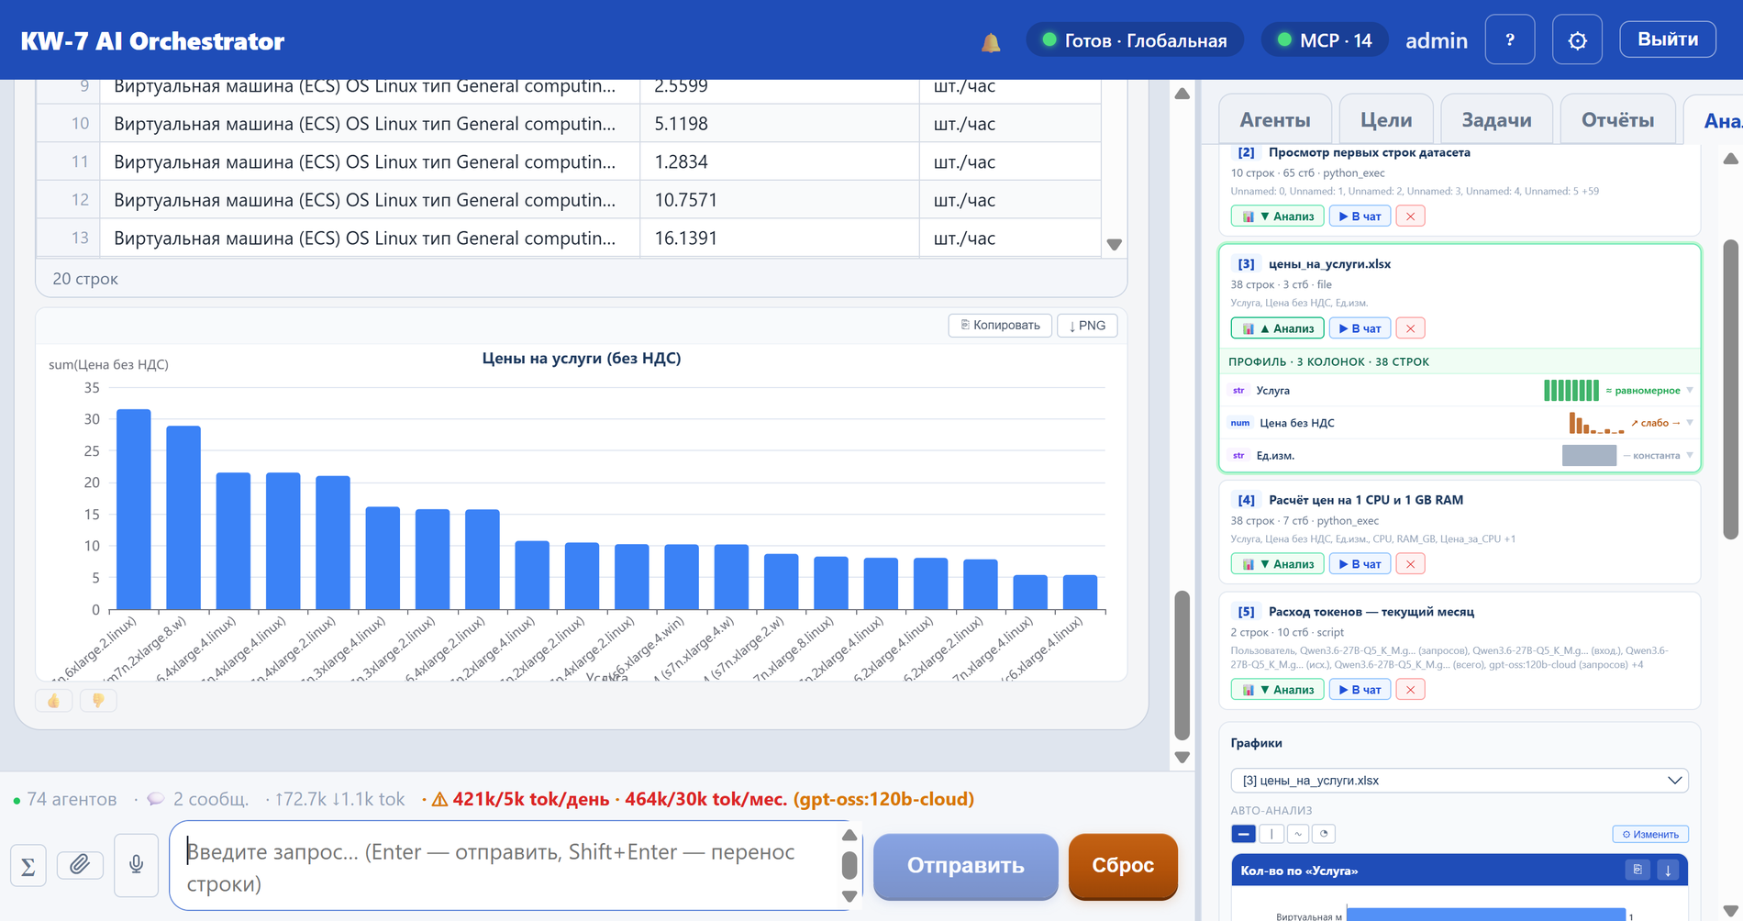Screen dimensions: 1743x921
Task: Expand the Ед.изм. column profile
Action: [x=1690, y=456]
